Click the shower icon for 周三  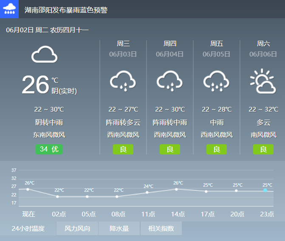click(x=123, y=81)
